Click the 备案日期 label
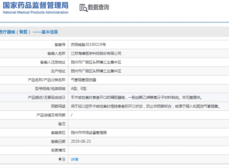The width and height of the screenshot is (229, 168). pos(58,142)
